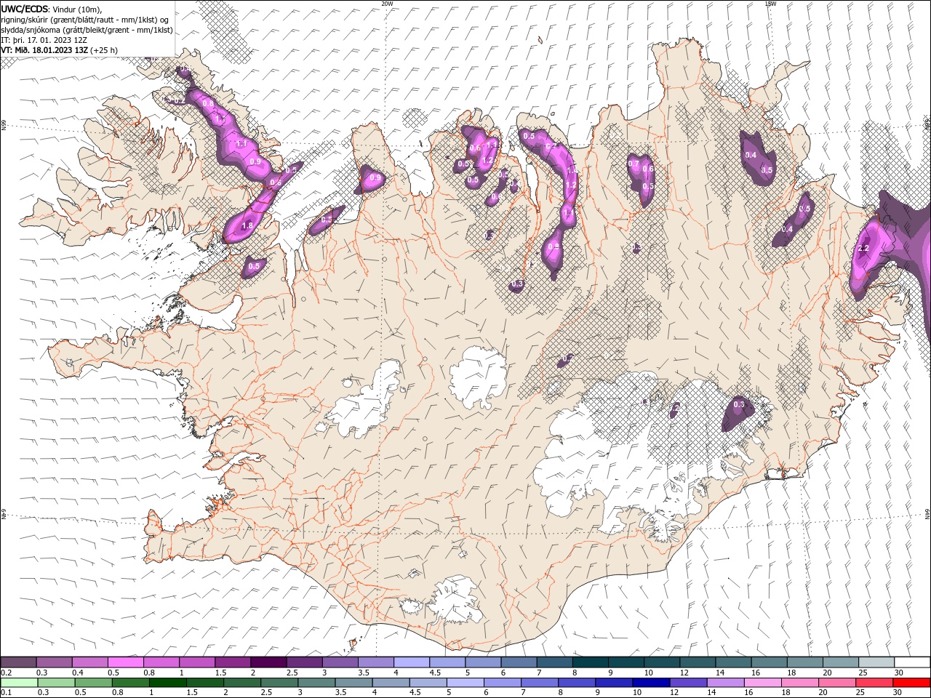Click light pink swatch at 16 in rain scale
Screen dimensions: 931x698
pos(762,683)
